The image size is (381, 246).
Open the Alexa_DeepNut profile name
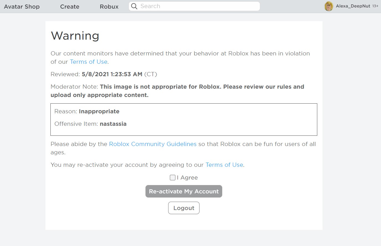[353, 6]
